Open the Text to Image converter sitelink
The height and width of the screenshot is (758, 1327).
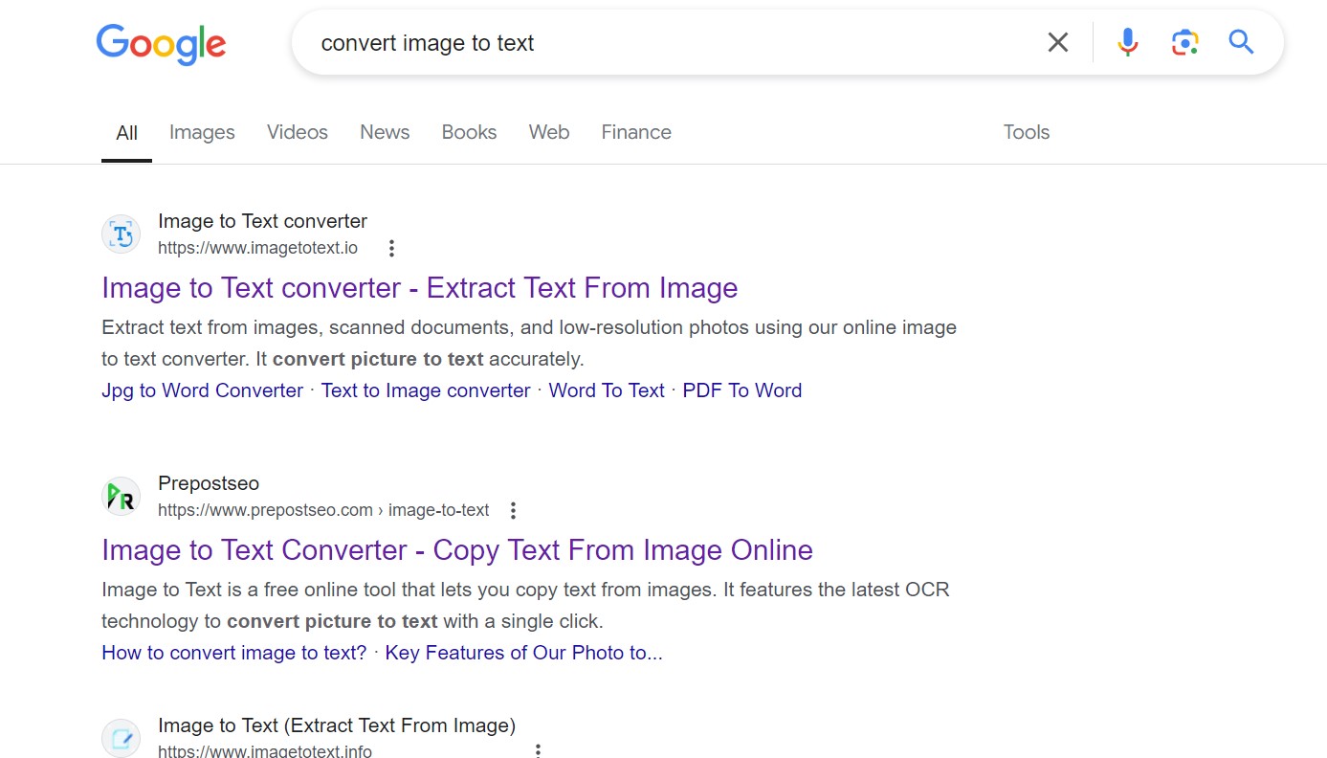[426, 390]
